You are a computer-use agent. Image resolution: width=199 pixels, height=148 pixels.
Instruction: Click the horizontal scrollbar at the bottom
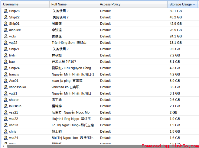[x=103, y=146]
